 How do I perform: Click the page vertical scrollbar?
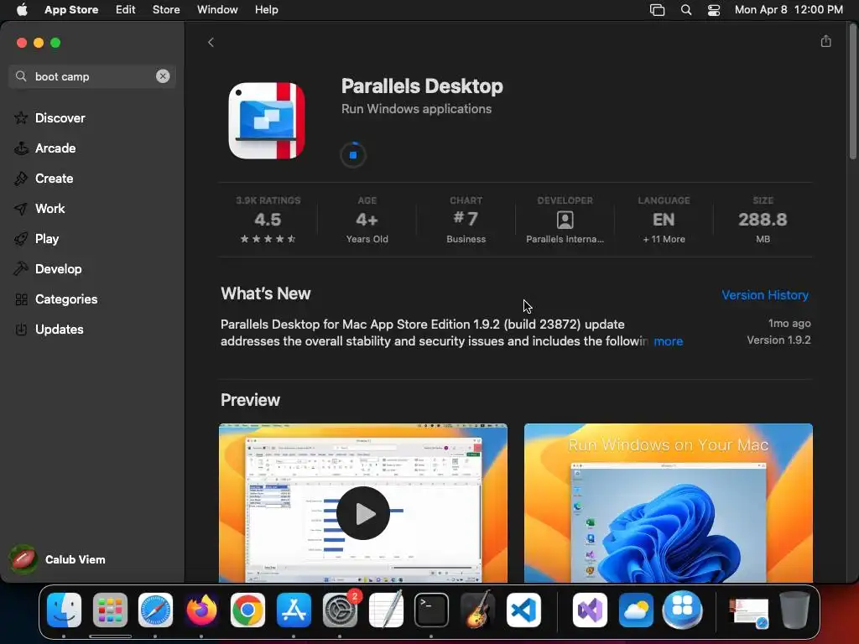[852, 93]
